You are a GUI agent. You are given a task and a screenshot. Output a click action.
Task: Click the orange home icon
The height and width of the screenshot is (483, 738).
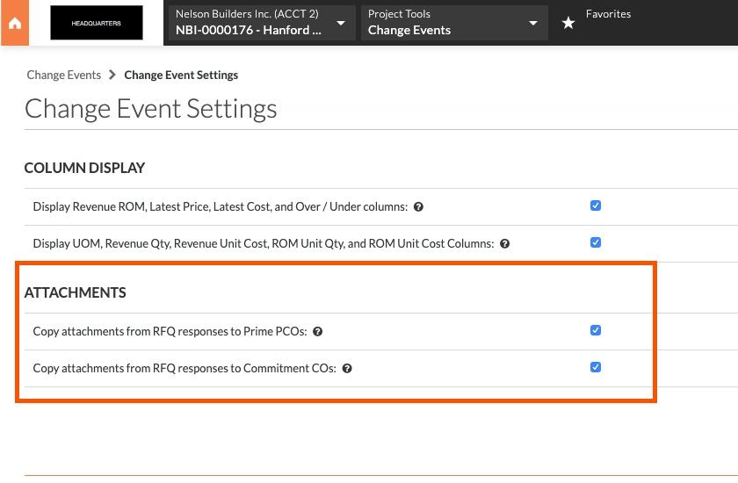coord(14,24)
